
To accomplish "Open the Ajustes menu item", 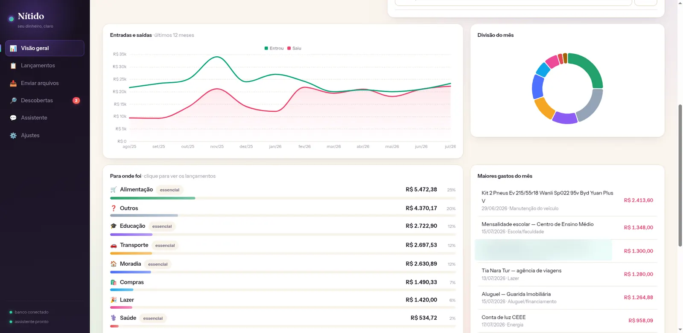I will tap(44, 136).
